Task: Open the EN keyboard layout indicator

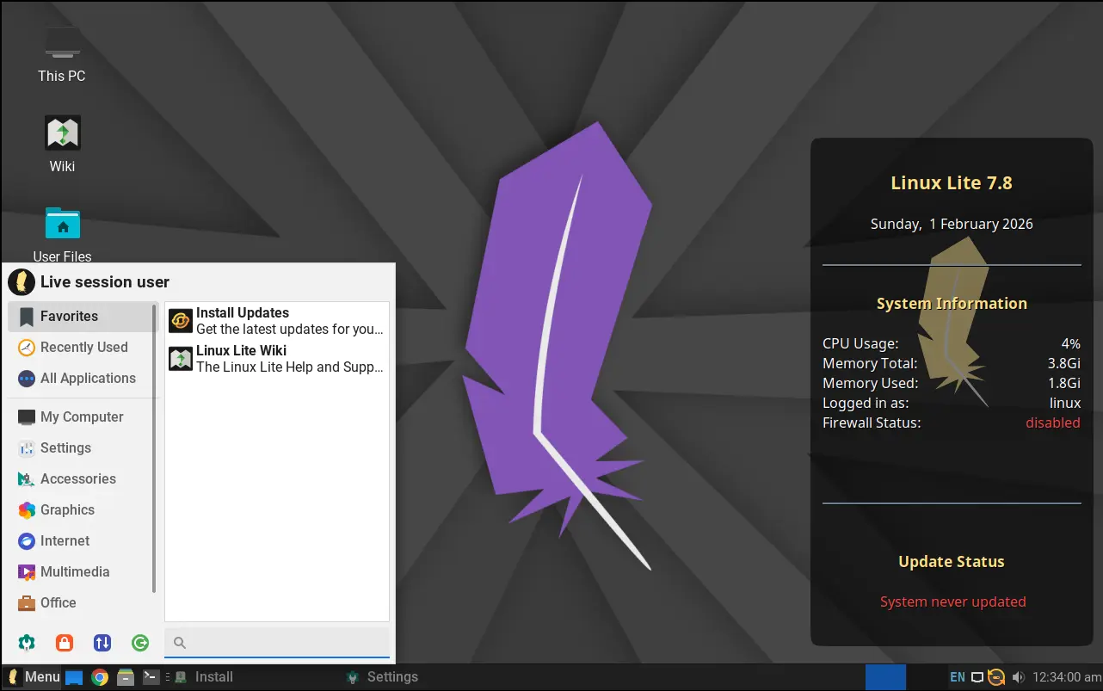Action: 957,677
